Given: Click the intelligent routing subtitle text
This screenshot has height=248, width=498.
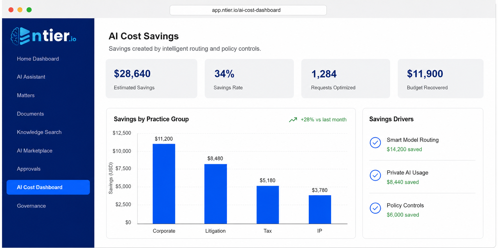Looking at the screenshot, I should tap(185, 49).
